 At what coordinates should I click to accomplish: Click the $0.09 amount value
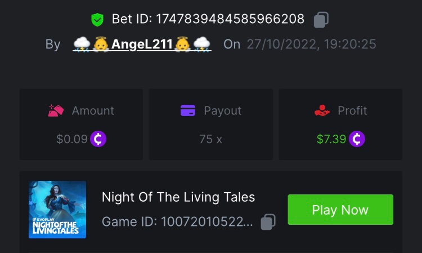[x=71, y=139]
